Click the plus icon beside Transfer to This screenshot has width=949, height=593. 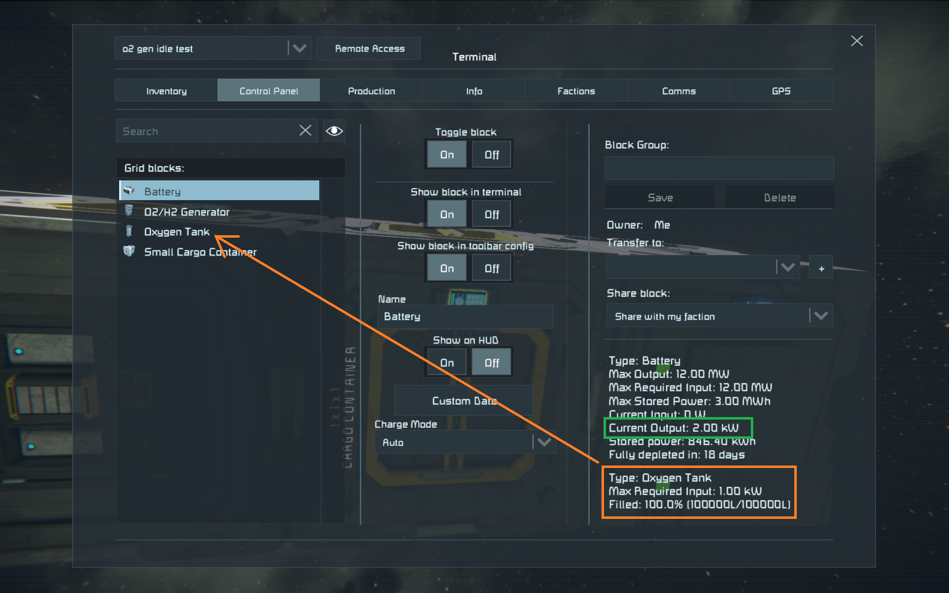point(821,267)
